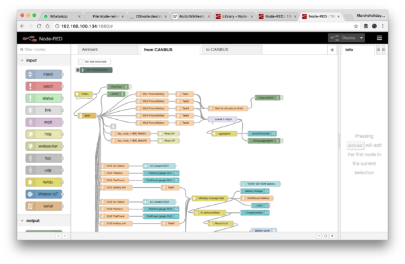The image size is (405, 264).
Task: Bookmark the page with the star icon
Action: click(x=356, y=26)
